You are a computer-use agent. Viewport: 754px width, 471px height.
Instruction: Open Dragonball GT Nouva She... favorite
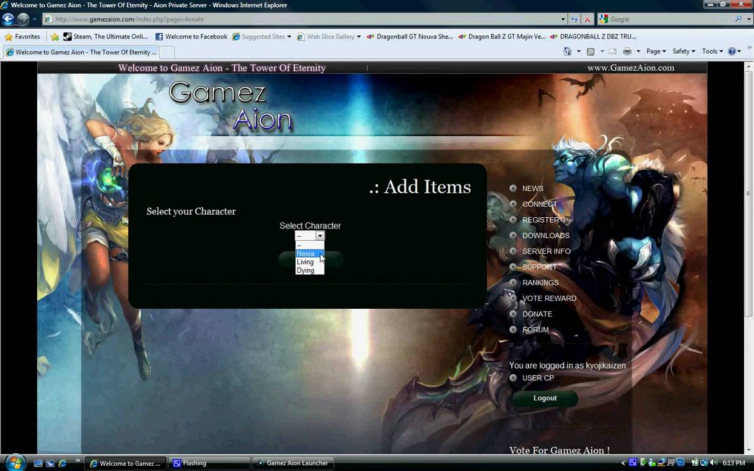(x=410, y=37)
